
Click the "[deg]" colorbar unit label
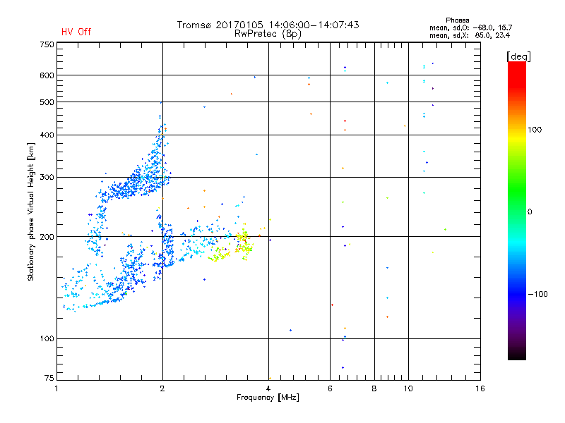tap(518, 56)
